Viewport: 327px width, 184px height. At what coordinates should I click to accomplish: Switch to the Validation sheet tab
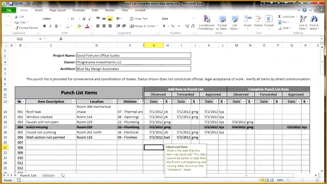pyautogui.click(x=48, y=175)
